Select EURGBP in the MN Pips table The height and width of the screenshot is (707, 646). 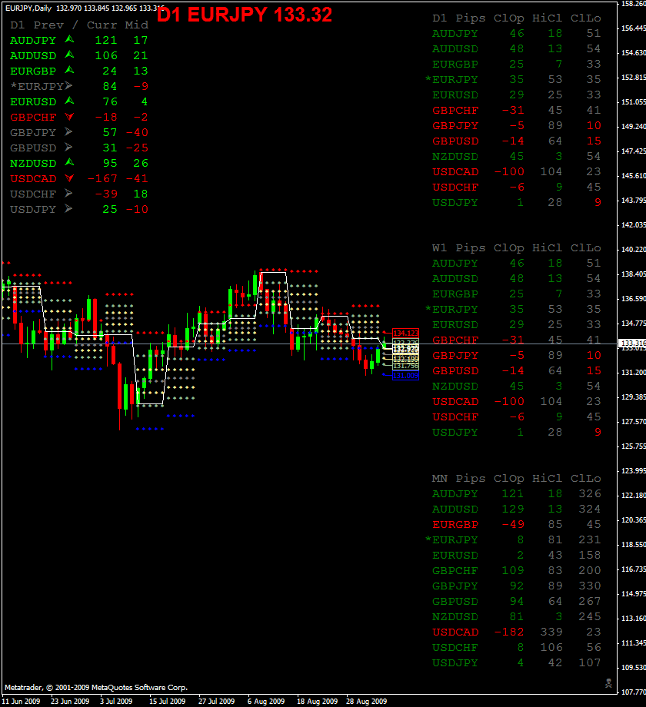coord(455,525)
